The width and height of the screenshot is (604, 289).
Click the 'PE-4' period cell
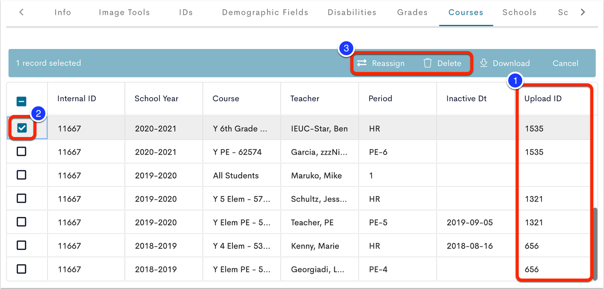pos(378,269)
